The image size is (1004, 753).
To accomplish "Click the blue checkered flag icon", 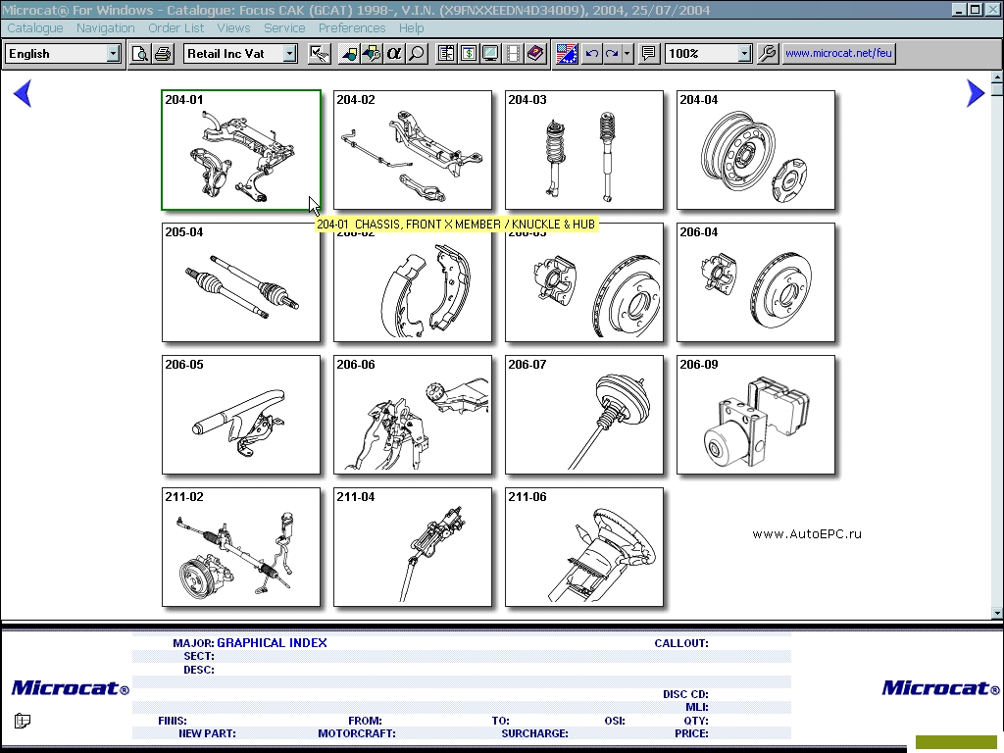I will [x=567, y=54].
